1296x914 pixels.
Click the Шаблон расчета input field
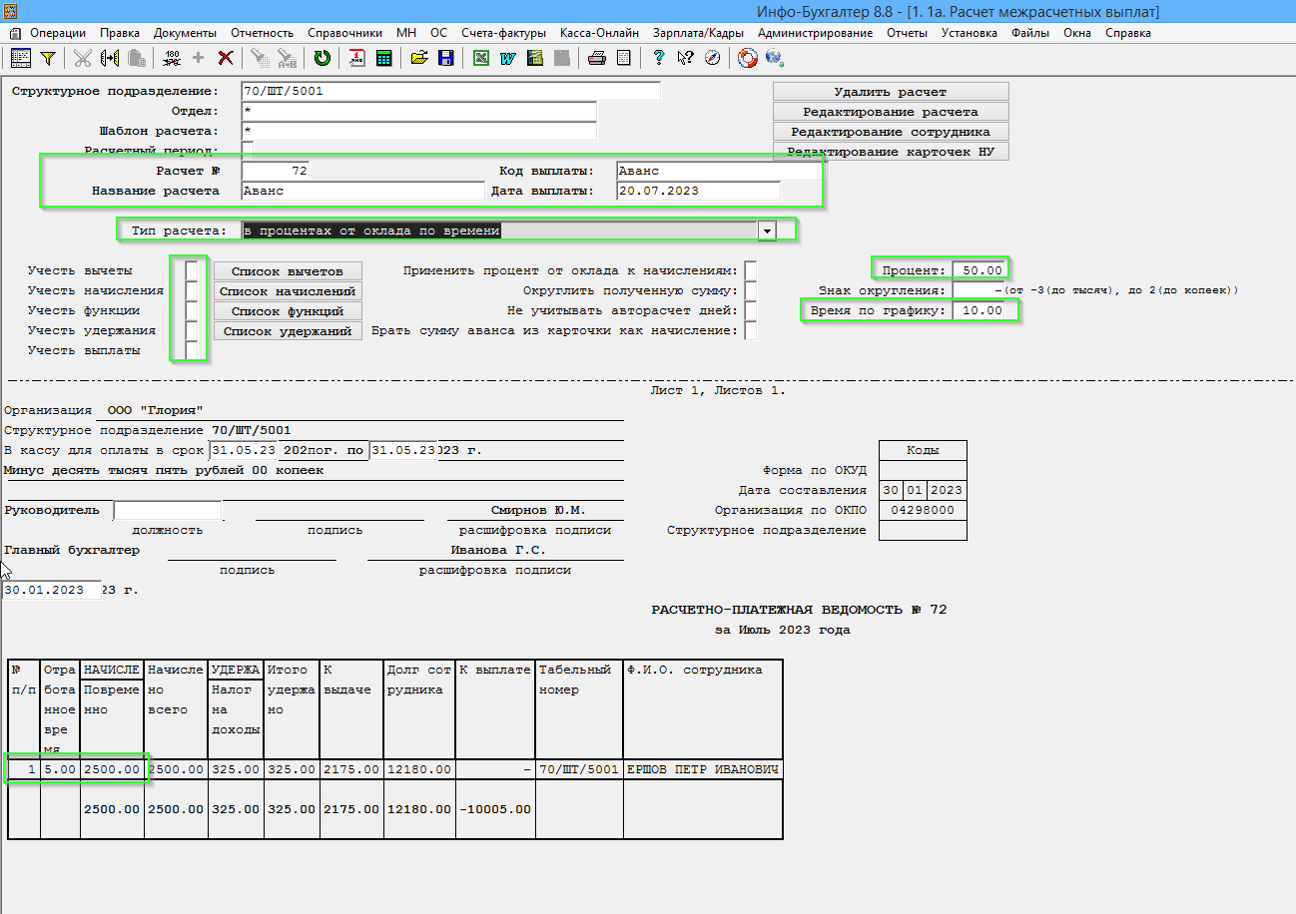coord(418,131)
